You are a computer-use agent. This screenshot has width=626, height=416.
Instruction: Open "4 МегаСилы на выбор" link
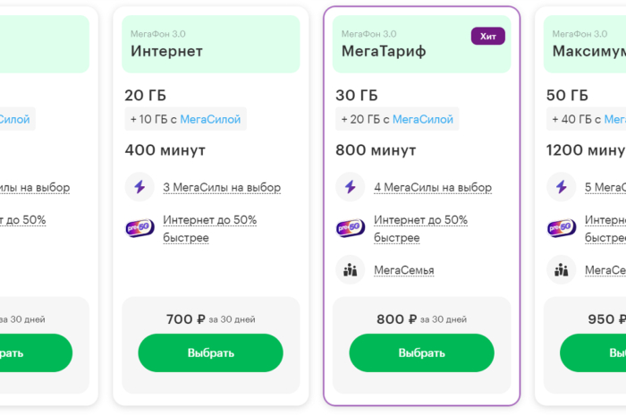433,188
